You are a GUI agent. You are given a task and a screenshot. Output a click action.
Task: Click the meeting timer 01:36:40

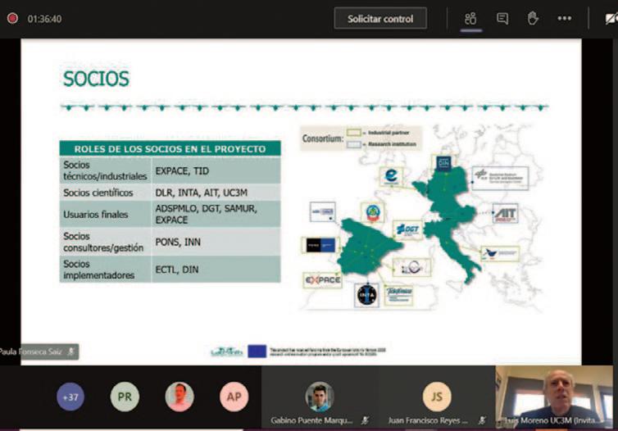point(44,19)
